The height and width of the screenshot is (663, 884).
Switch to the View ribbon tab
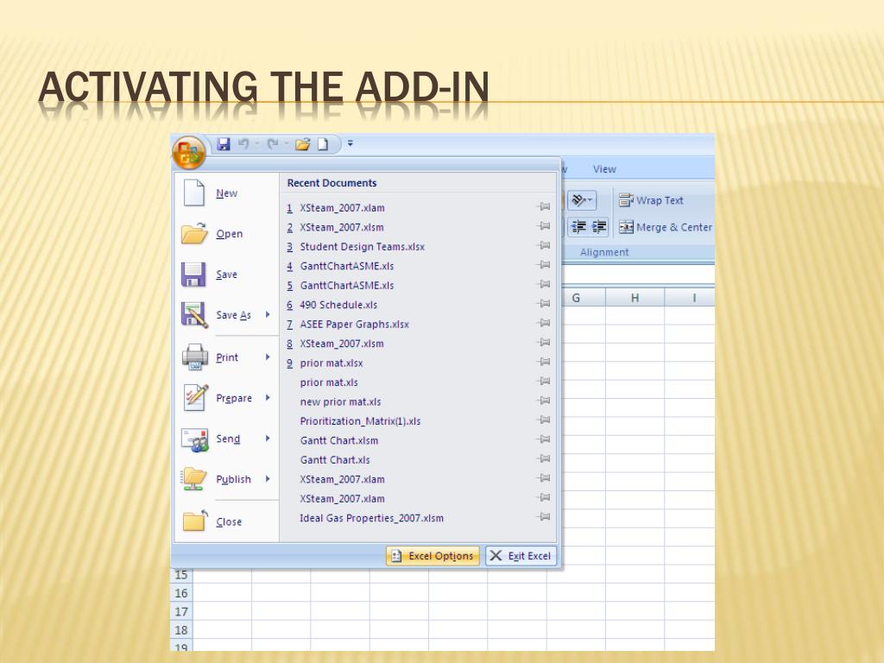(604, 169)
